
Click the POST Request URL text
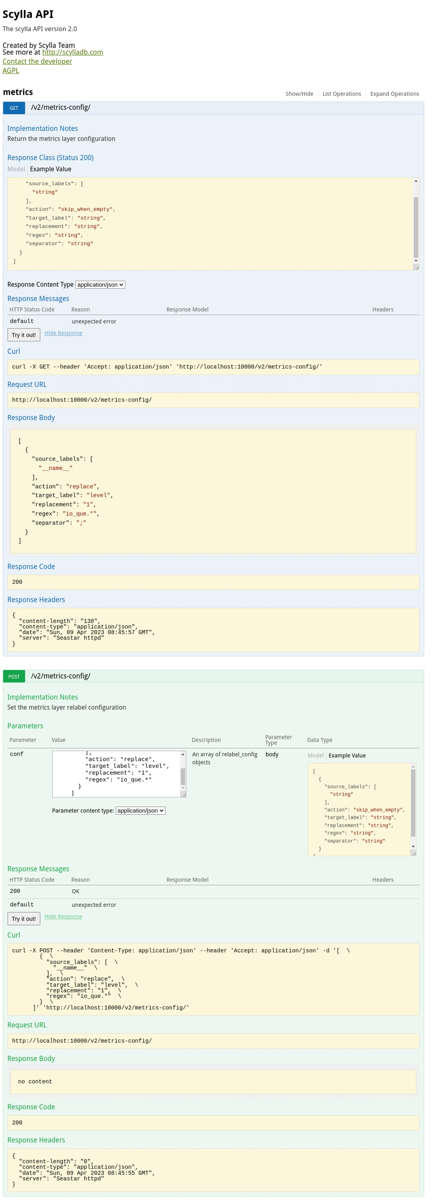(x=81, y=1041)
